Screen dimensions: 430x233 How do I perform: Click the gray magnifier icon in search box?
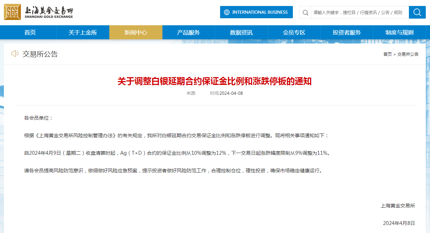pos(306,13)
